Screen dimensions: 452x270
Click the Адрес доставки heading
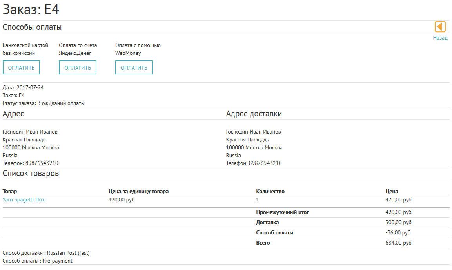click(254, 114)
